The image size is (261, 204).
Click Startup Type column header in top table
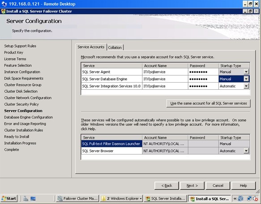click(234, 66)
